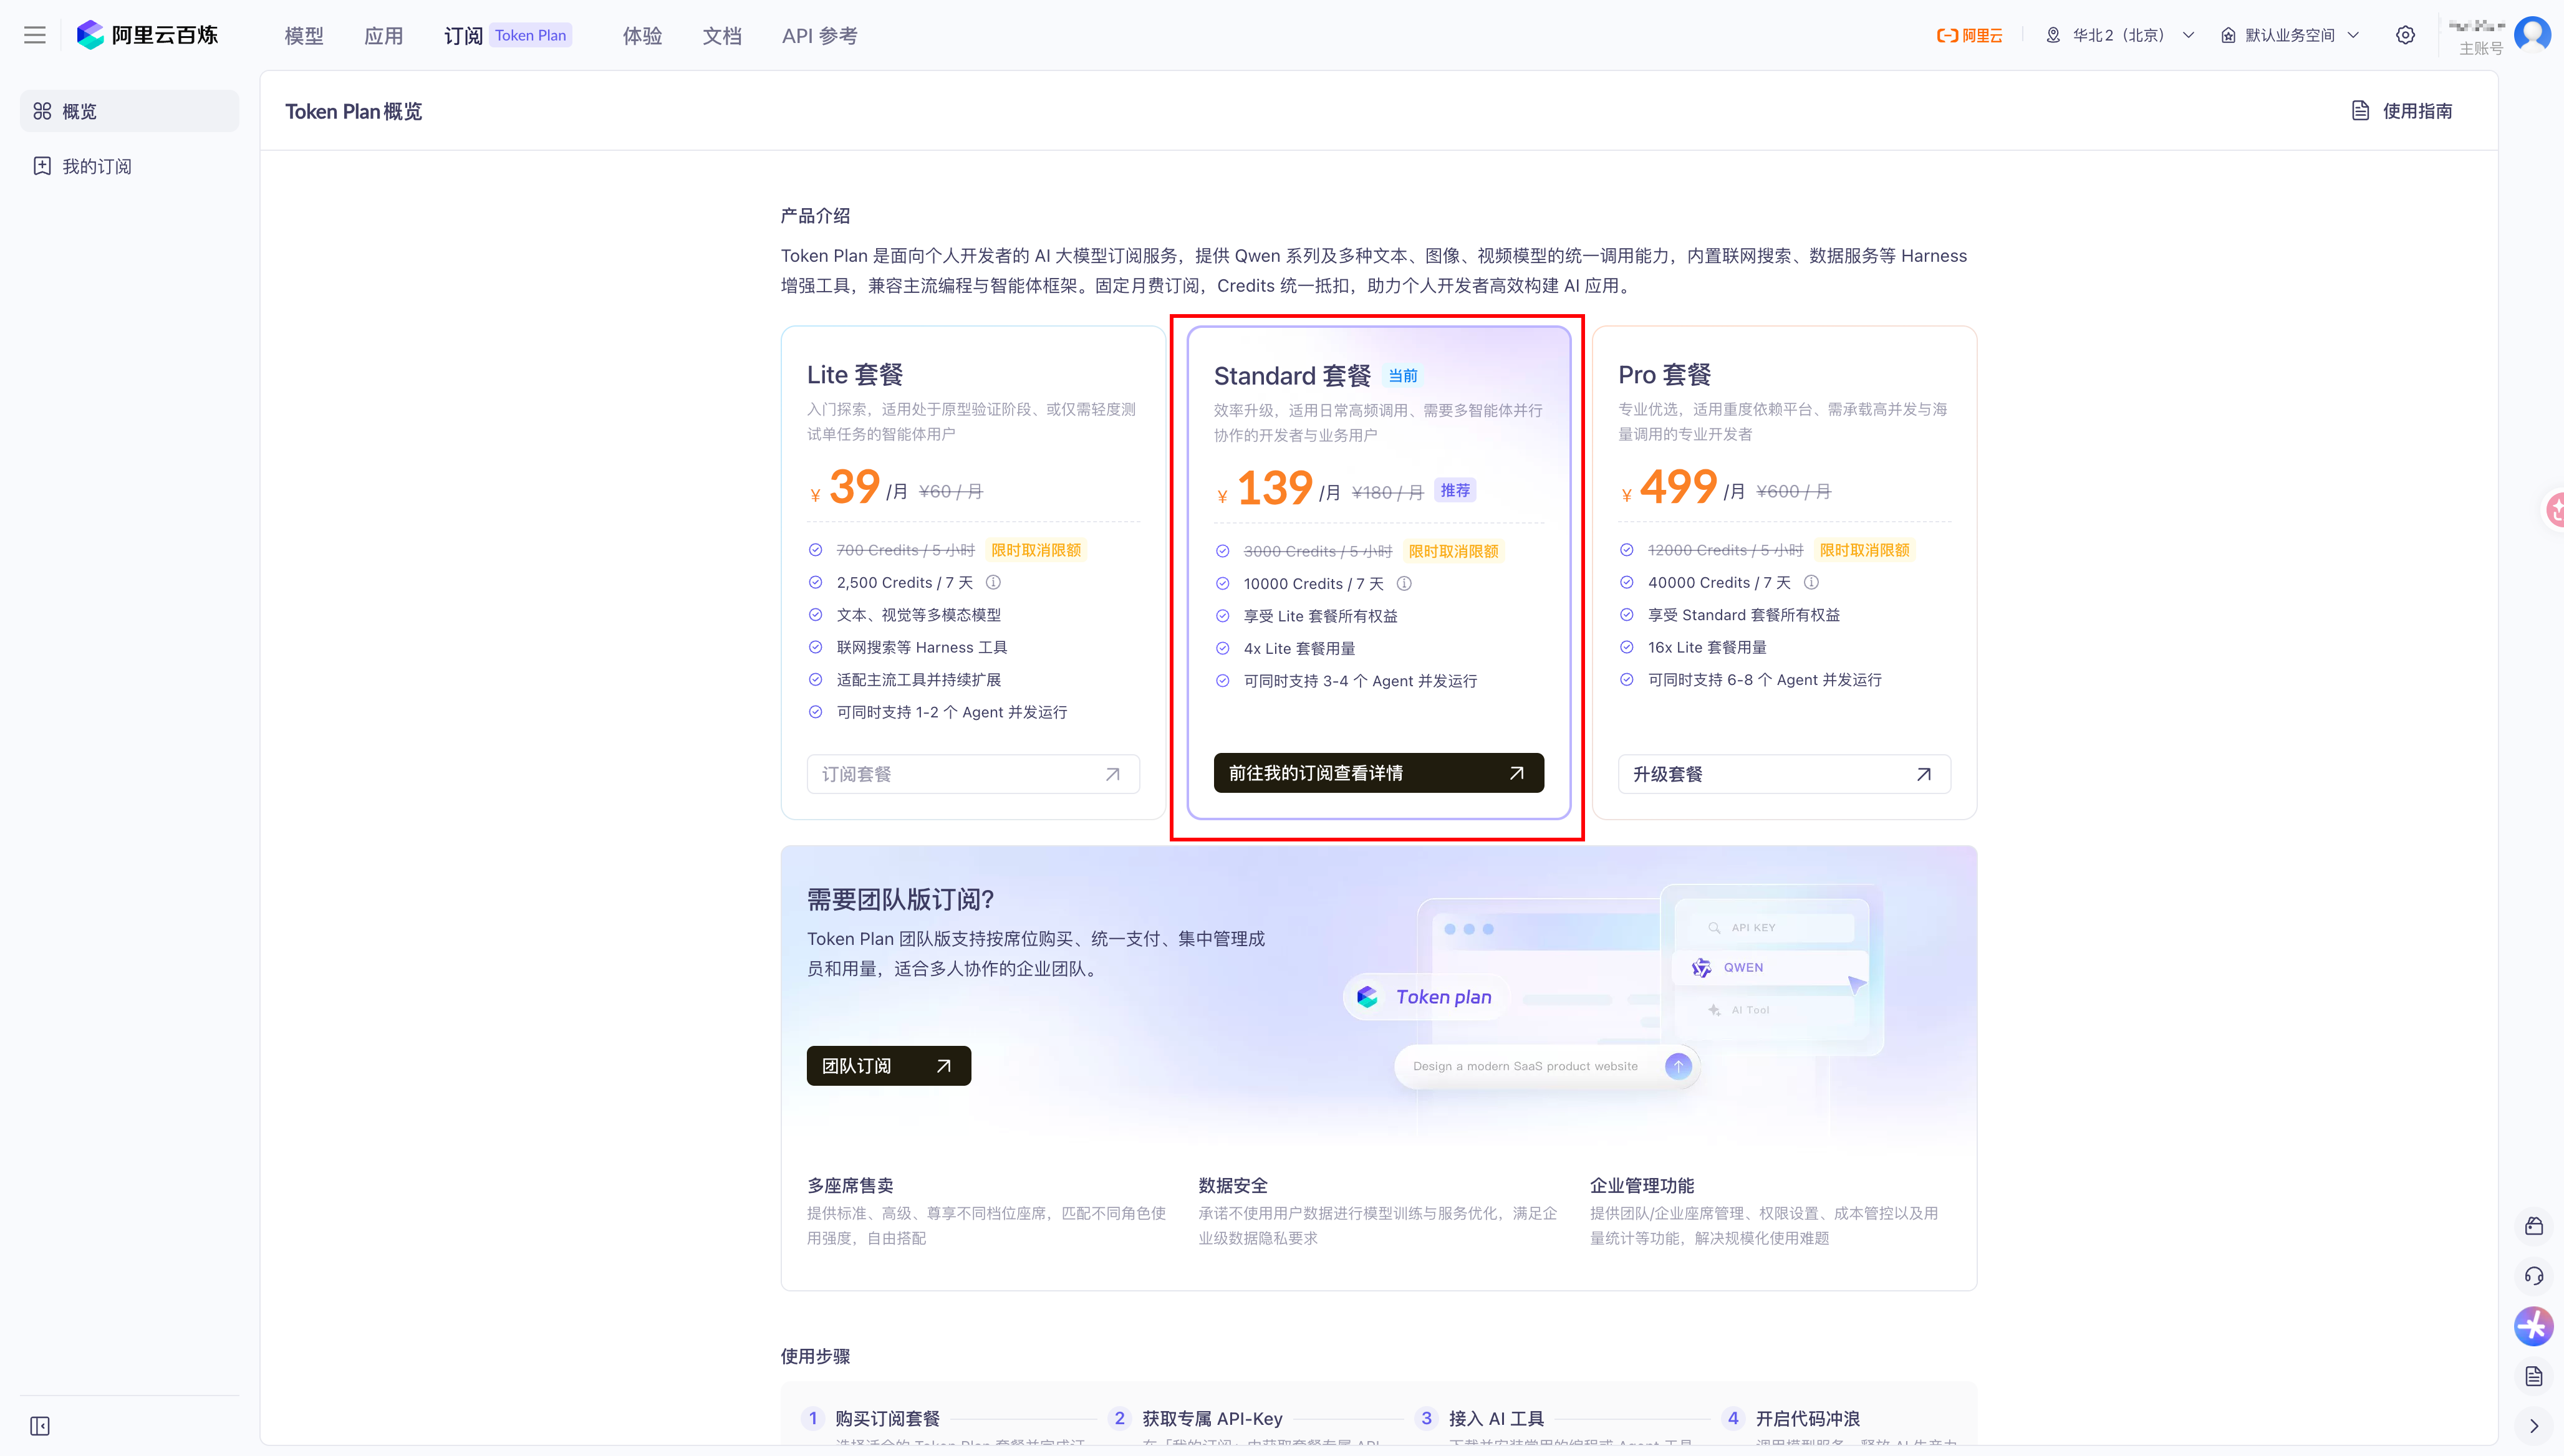Click the shopping bag icon on right rail
The image size is (2564, 1456).
click(x=2534, y=1226)
